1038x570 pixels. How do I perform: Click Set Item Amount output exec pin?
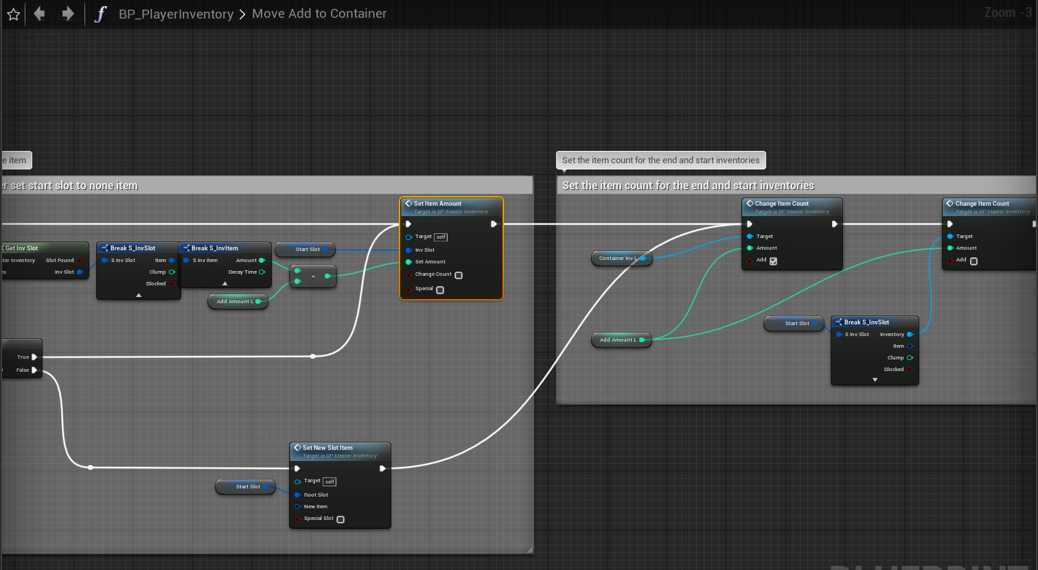494,224
